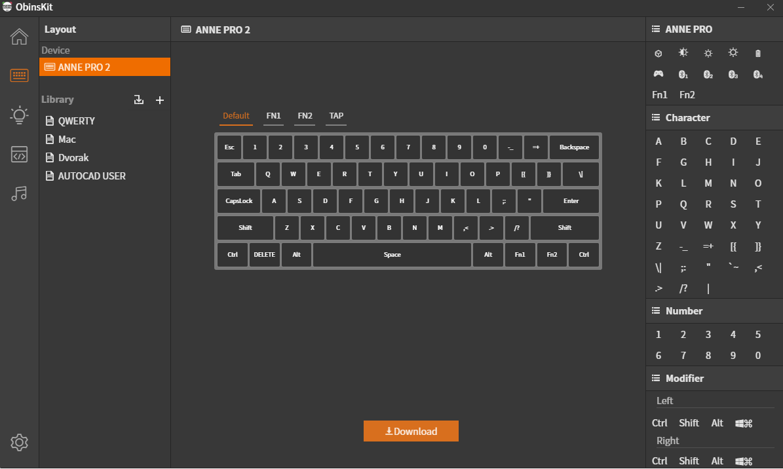This screenshot has height=469, width=783.
Task: Choose number 7 in Number panel
Action: click(x=683, y=356)
